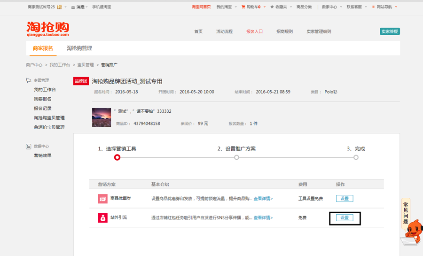Viewport: 423px width, 256px height.
Task: Open 报名入口 in the navigation
Action: click(x=254, y=31)
